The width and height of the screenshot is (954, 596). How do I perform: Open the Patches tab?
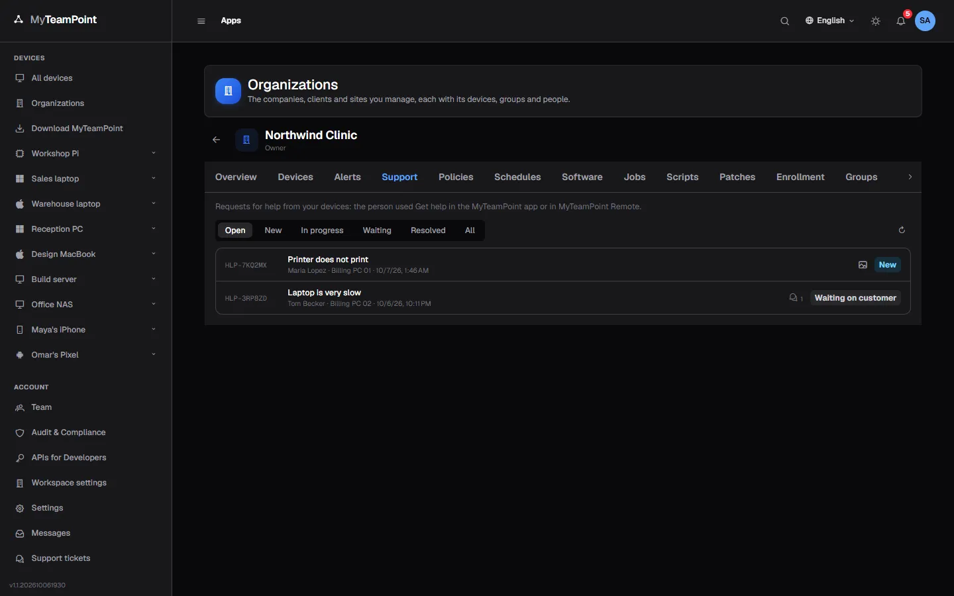[737, 177]
